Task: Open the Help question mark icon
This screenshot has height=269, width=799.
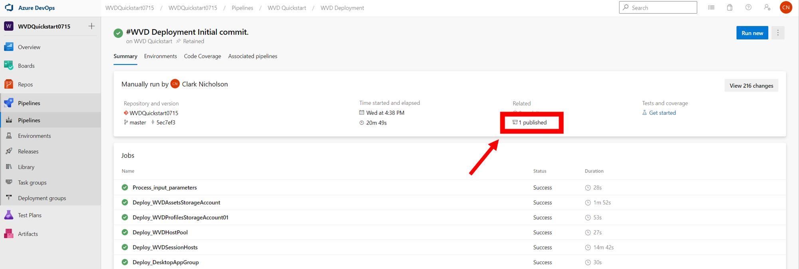Action: (x=748, y=8)
